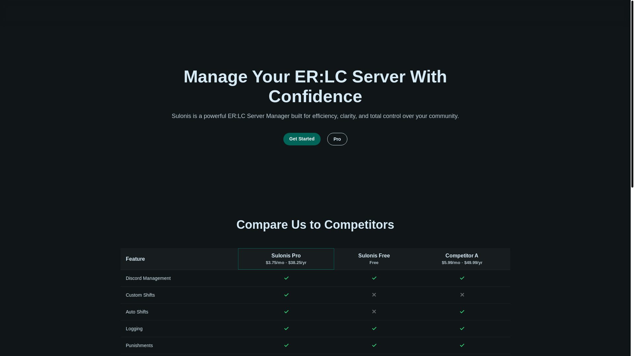Image resolution: width=634 pixels, height=356 pixels.
Task: Select the Sulonis Pro column header
Action: [x=286, y=259]
